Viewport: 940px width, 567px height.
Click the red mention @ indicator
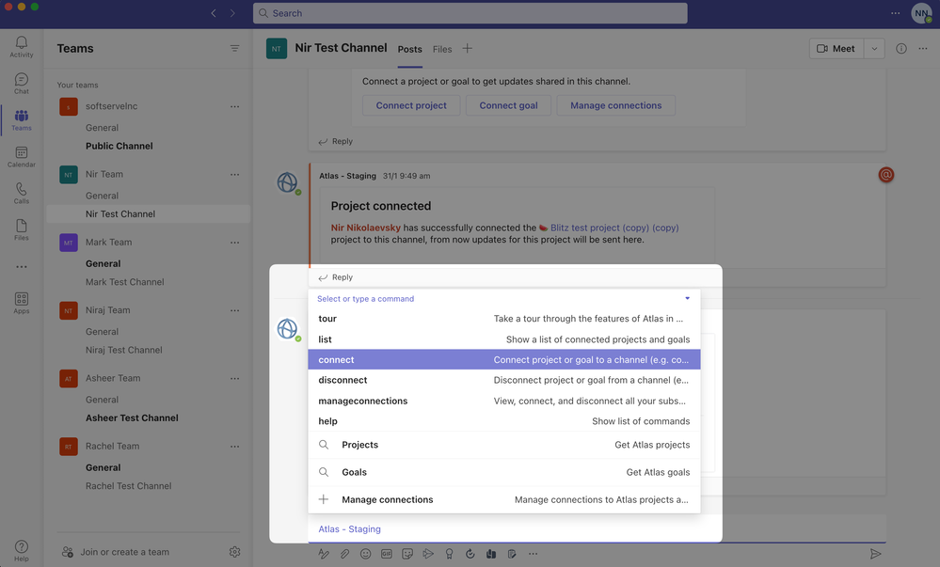click(886, 174)
